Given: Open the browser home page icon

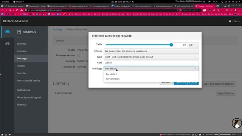Looking at the screenshot, I should [22, 10].
